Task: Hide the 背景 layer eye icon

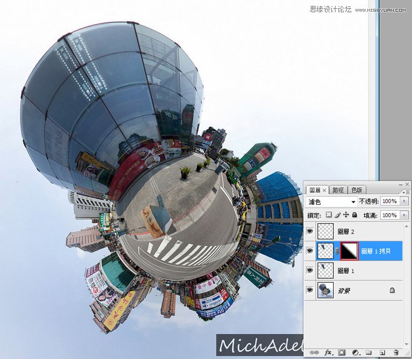Action: pyautogui.click(x=310, y=290)
